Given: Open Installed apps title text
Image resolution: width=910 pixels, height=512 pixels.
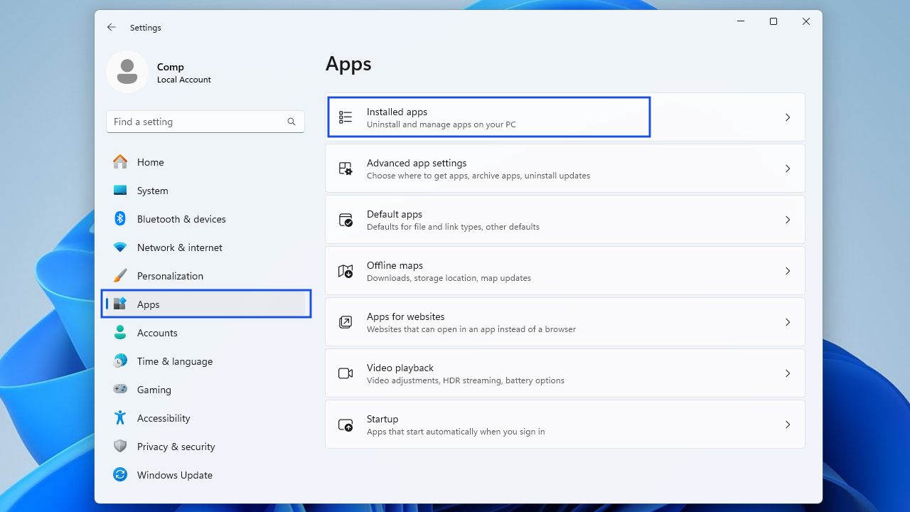Looking at the screenshot, I should pyautogui.click(x=397, y=112).
